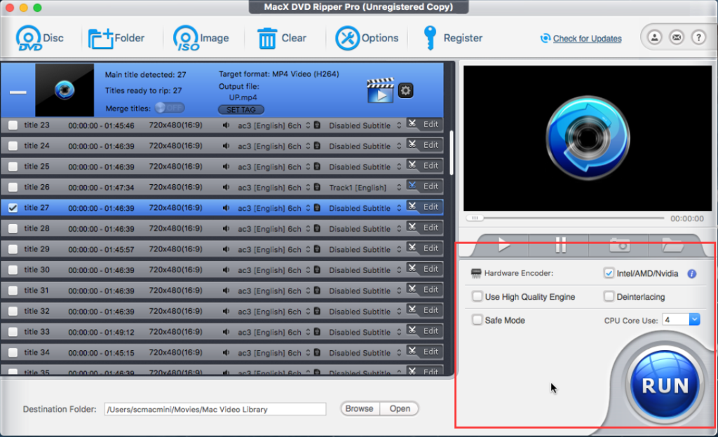The image size is (718, 437).
Task: Open audio track dropdown for title 23
Action: tap(309, 125)
